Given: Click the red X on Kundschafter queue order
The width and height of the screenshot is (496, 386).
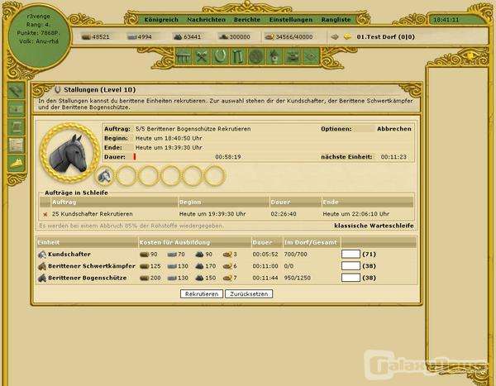Looking at the screenshot, I should tap(45, 215).
